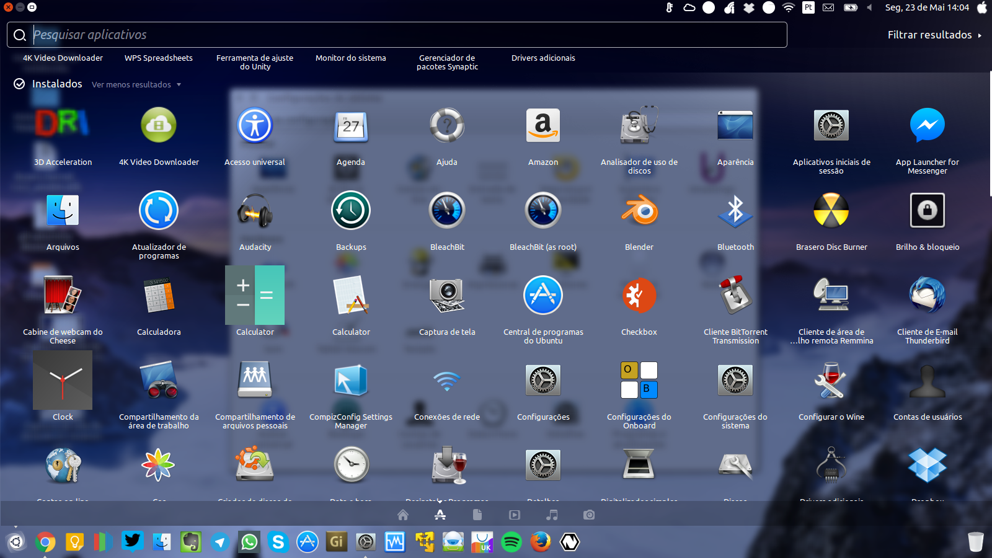The height and width of the screenshot is (558, 992).
Task: Open date and time menu Seg, 23 de Mai
Action: [927, 7]
